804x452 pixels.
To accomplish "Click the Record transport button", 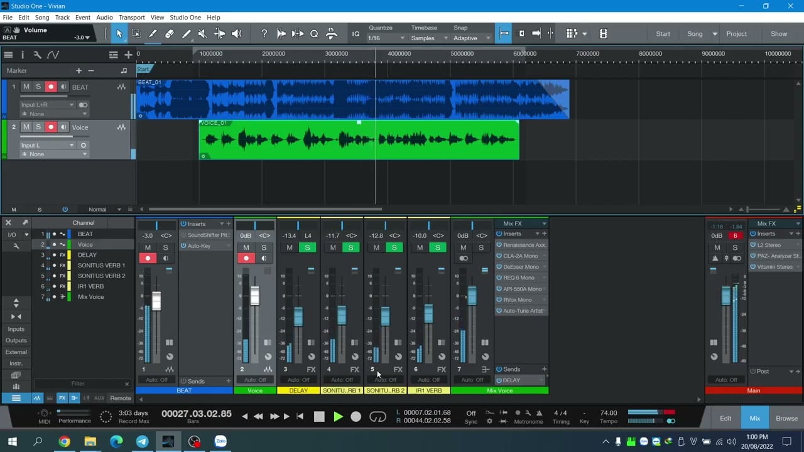I will click(356, 416).
